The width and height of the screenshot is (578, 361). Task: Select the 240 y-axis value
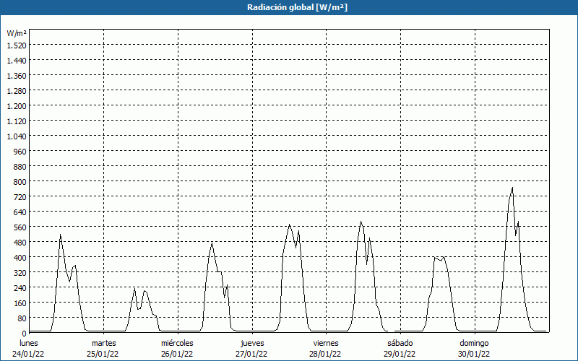click(20, 287)
